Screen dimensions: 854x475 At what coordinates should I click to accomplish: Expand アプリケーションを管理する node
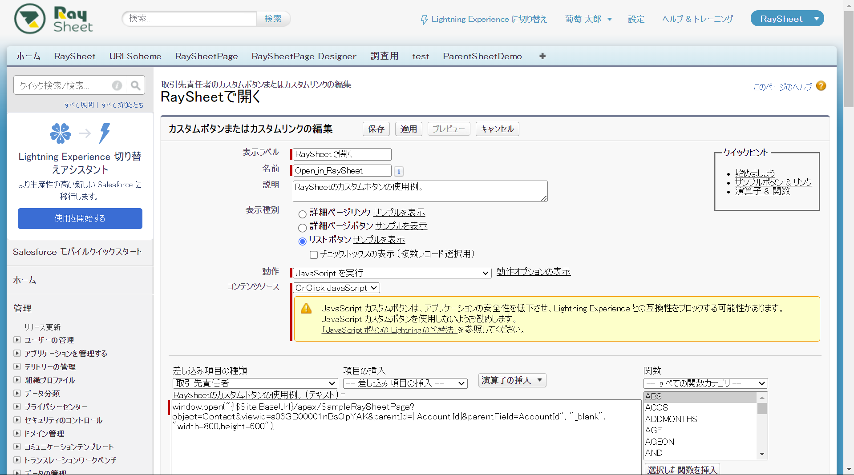pos(17,353)
